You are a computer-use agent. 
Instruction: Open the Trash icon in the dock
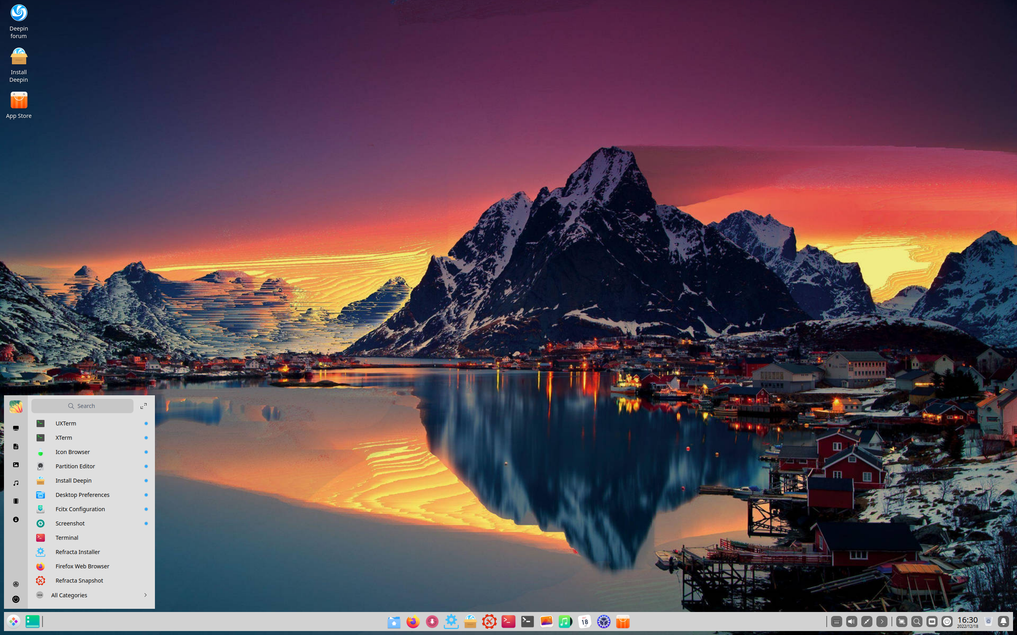tap(988, 622)
